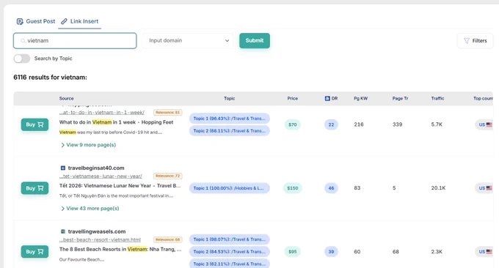Viewport: 499px width, 268px height.
Task: Click the $150 price badge
Action: click(x=293, y=188)
